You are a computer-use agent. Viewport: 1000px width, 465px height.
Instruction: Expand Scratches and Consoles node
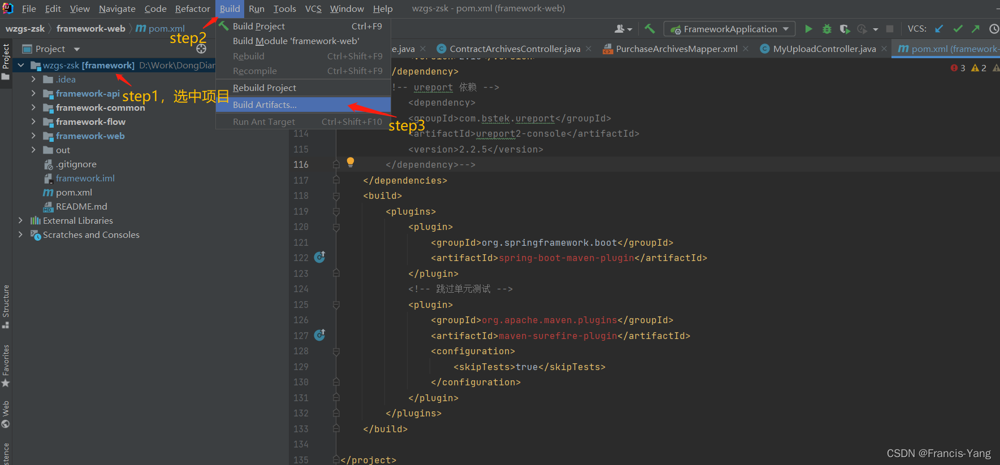click(21, 234)
